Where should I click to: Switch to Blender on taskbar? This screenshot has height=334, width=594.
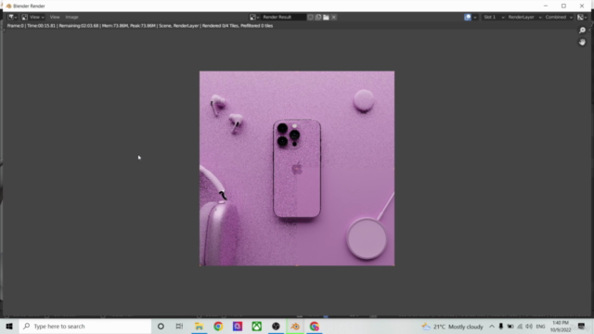pos(295,326)
